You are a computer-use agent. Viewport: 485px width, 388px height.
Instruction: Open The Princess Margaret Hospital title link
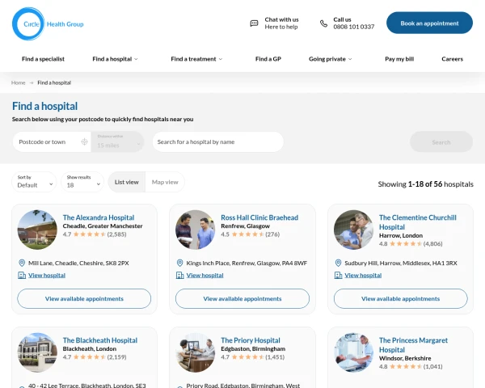pos(413,345)
